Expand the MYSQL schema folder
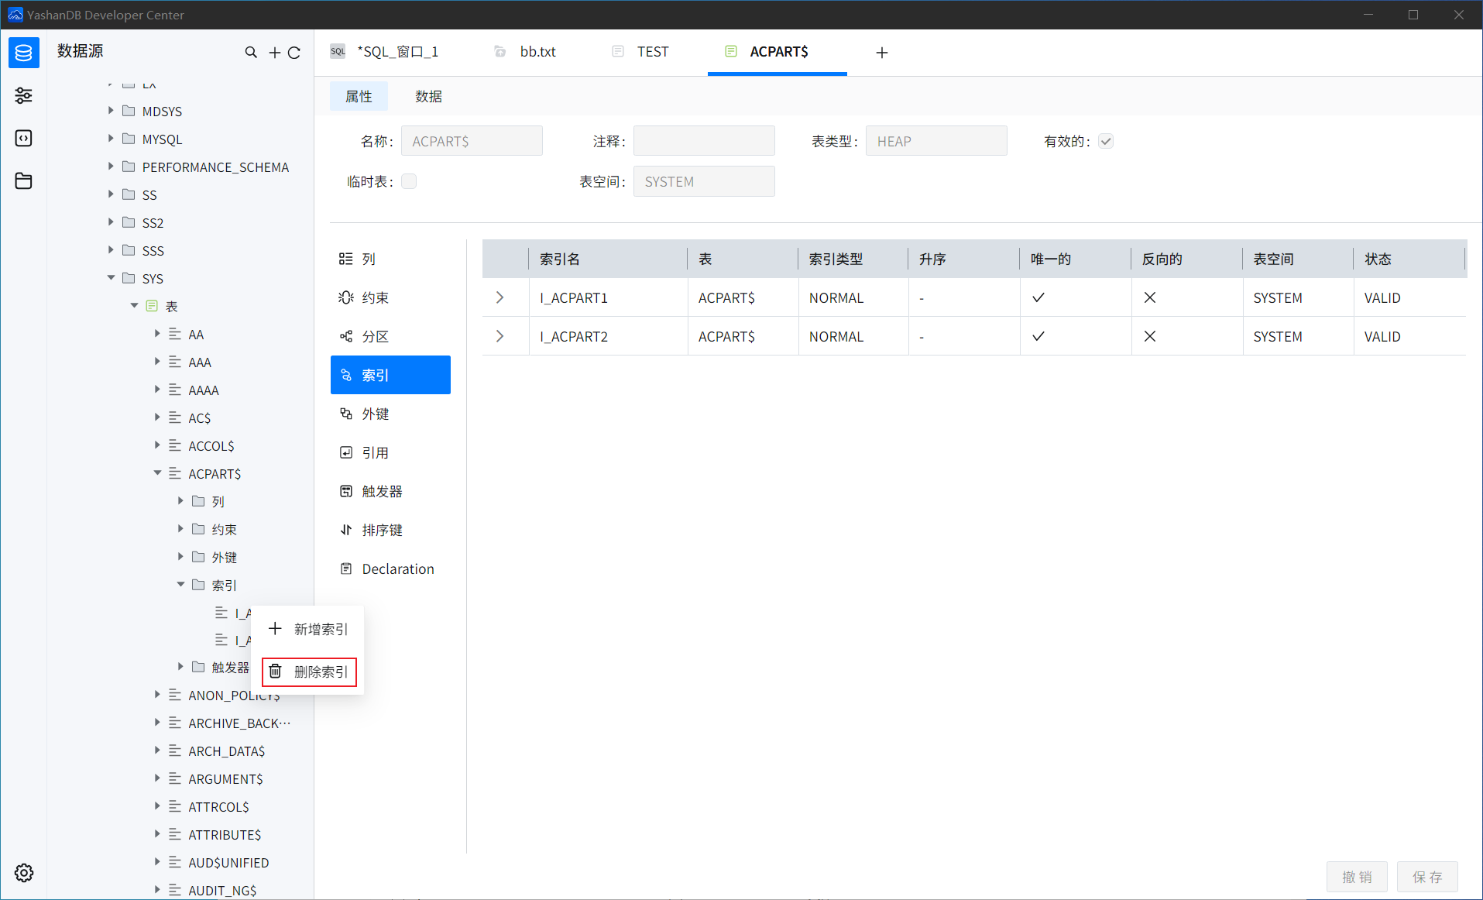1483x900 pixels. pyautogui.click(x=111, y=139)
